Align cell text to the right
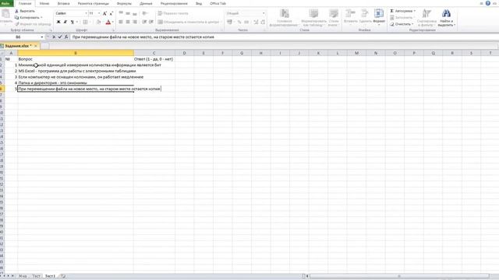499x280 pixels. point(135,22)
